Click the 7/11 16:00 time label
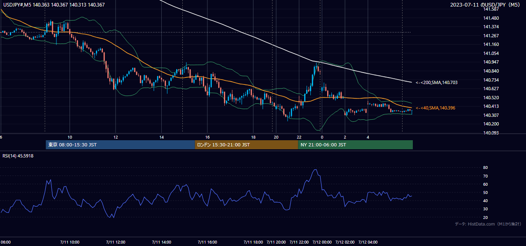This screenshot has height=246, width=526. click(207, 242)
